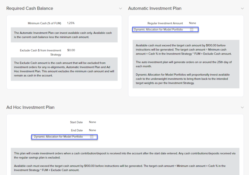Check Dynamic Allocation in Ad Hoc Investment Plan
The height and width of the screenshot is (175, 249).
(92, 137)
